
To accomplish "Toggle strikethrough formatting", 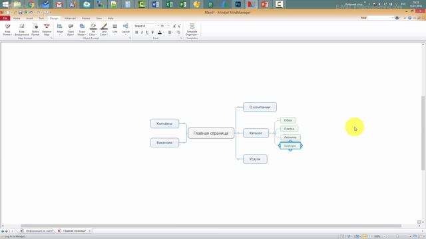I will point(152,33).
